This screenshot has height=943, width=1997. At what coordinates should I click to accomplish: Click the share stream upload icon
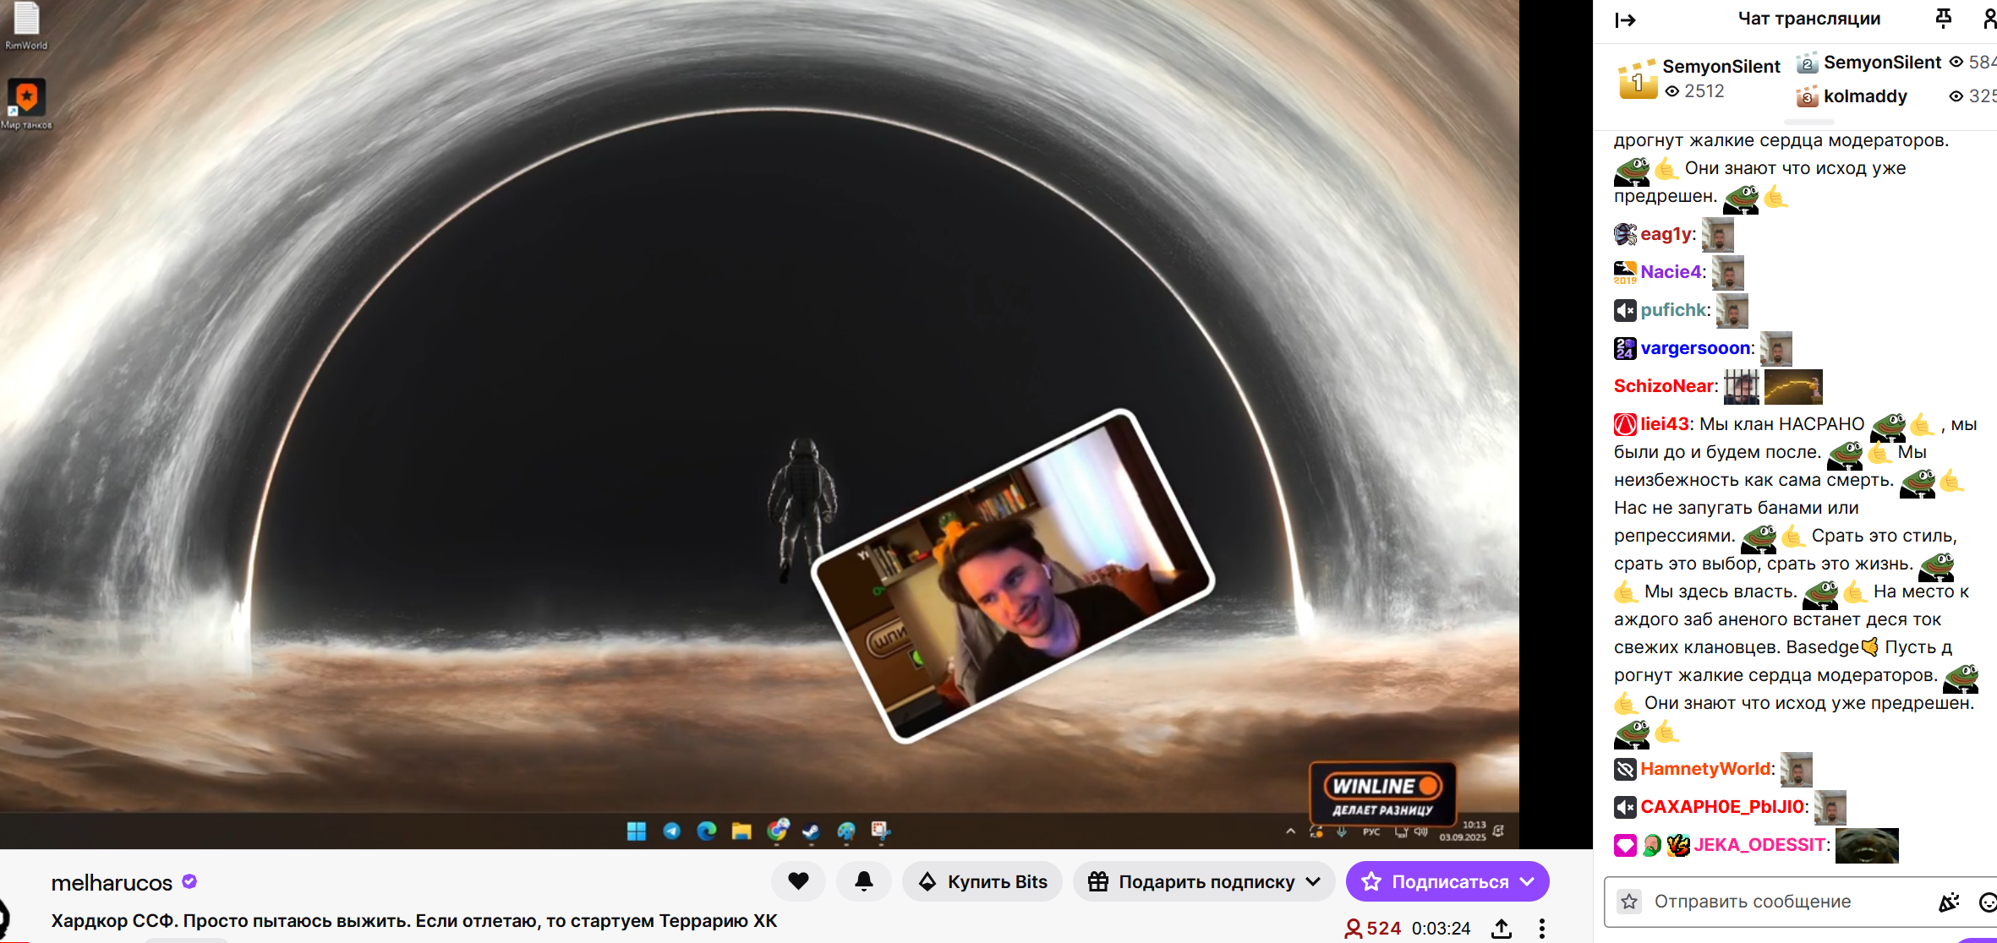tap(1502, 928)
